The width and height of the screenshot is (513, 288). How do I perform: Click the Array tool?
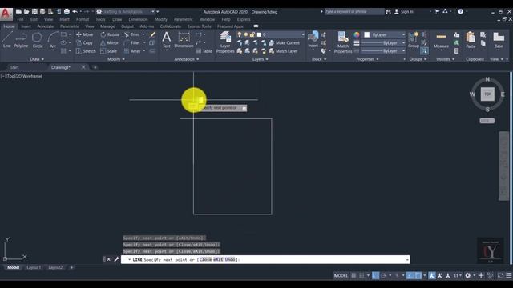click(x=132, y=51)
